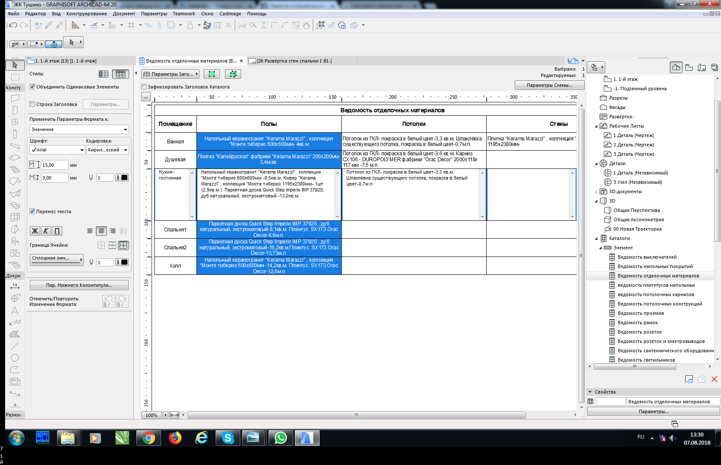Select the syringe inject parameters tool
The image size is (721, 465).
click(59, 25)
